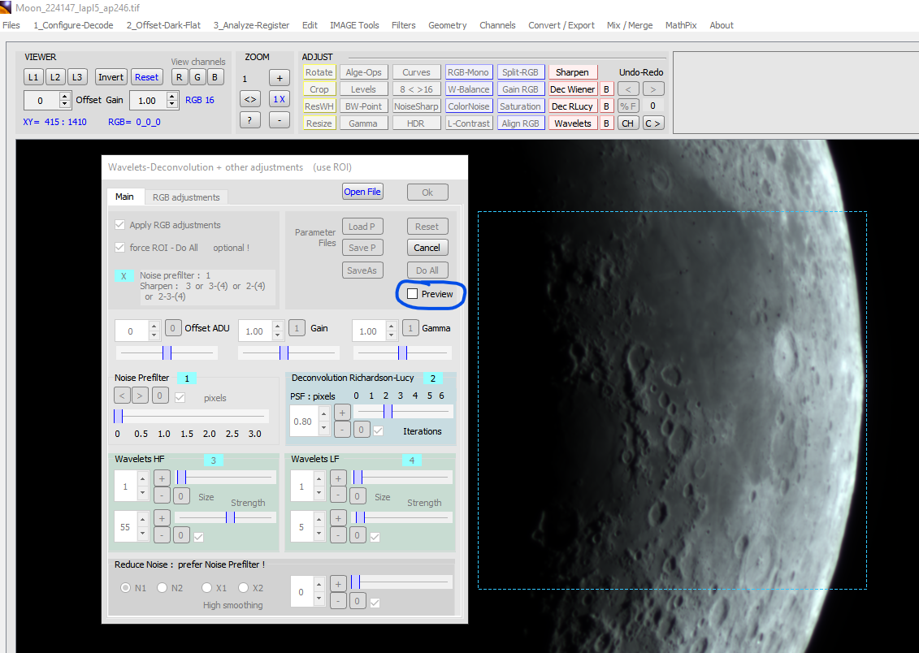919x653 pixels.
Task: Set zoom to 1X
Action: (279, 99)
